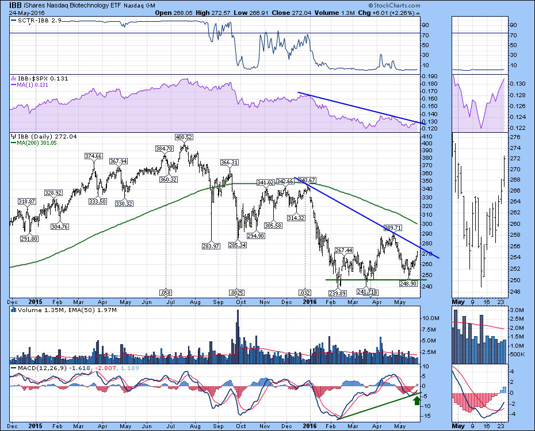Click the green arrow in MACD panel

pyautogui.click(x=416, y=401)
